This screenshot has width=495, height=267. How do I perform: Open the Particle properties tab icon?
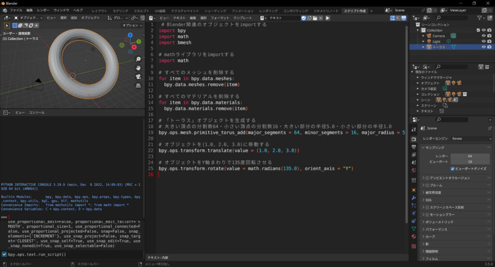click(x=414, y=206)
